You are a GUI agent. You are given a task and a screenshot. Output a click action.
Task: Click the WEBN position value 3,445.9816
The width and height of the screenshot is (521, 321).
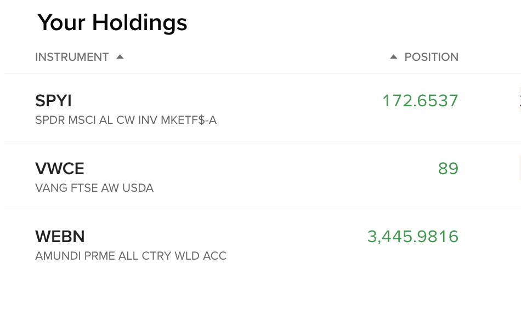point(413,237)
